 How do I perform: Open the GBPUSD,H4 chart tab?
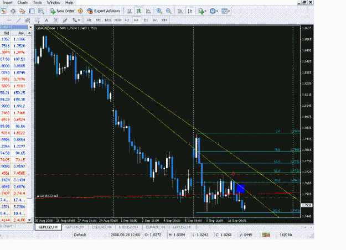click(48, 227)
